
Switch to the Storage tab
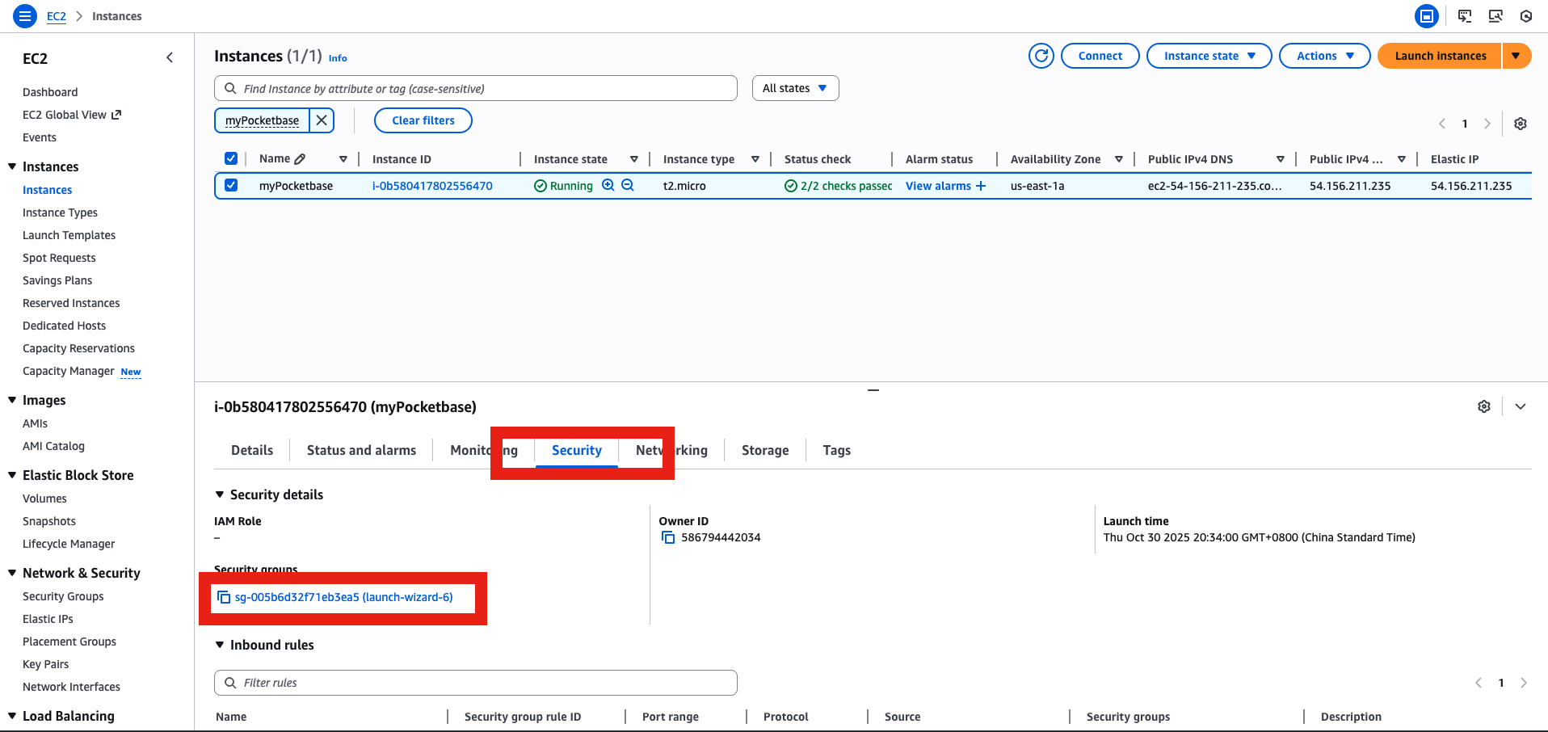pyautogui.click(x=764, y=450)
